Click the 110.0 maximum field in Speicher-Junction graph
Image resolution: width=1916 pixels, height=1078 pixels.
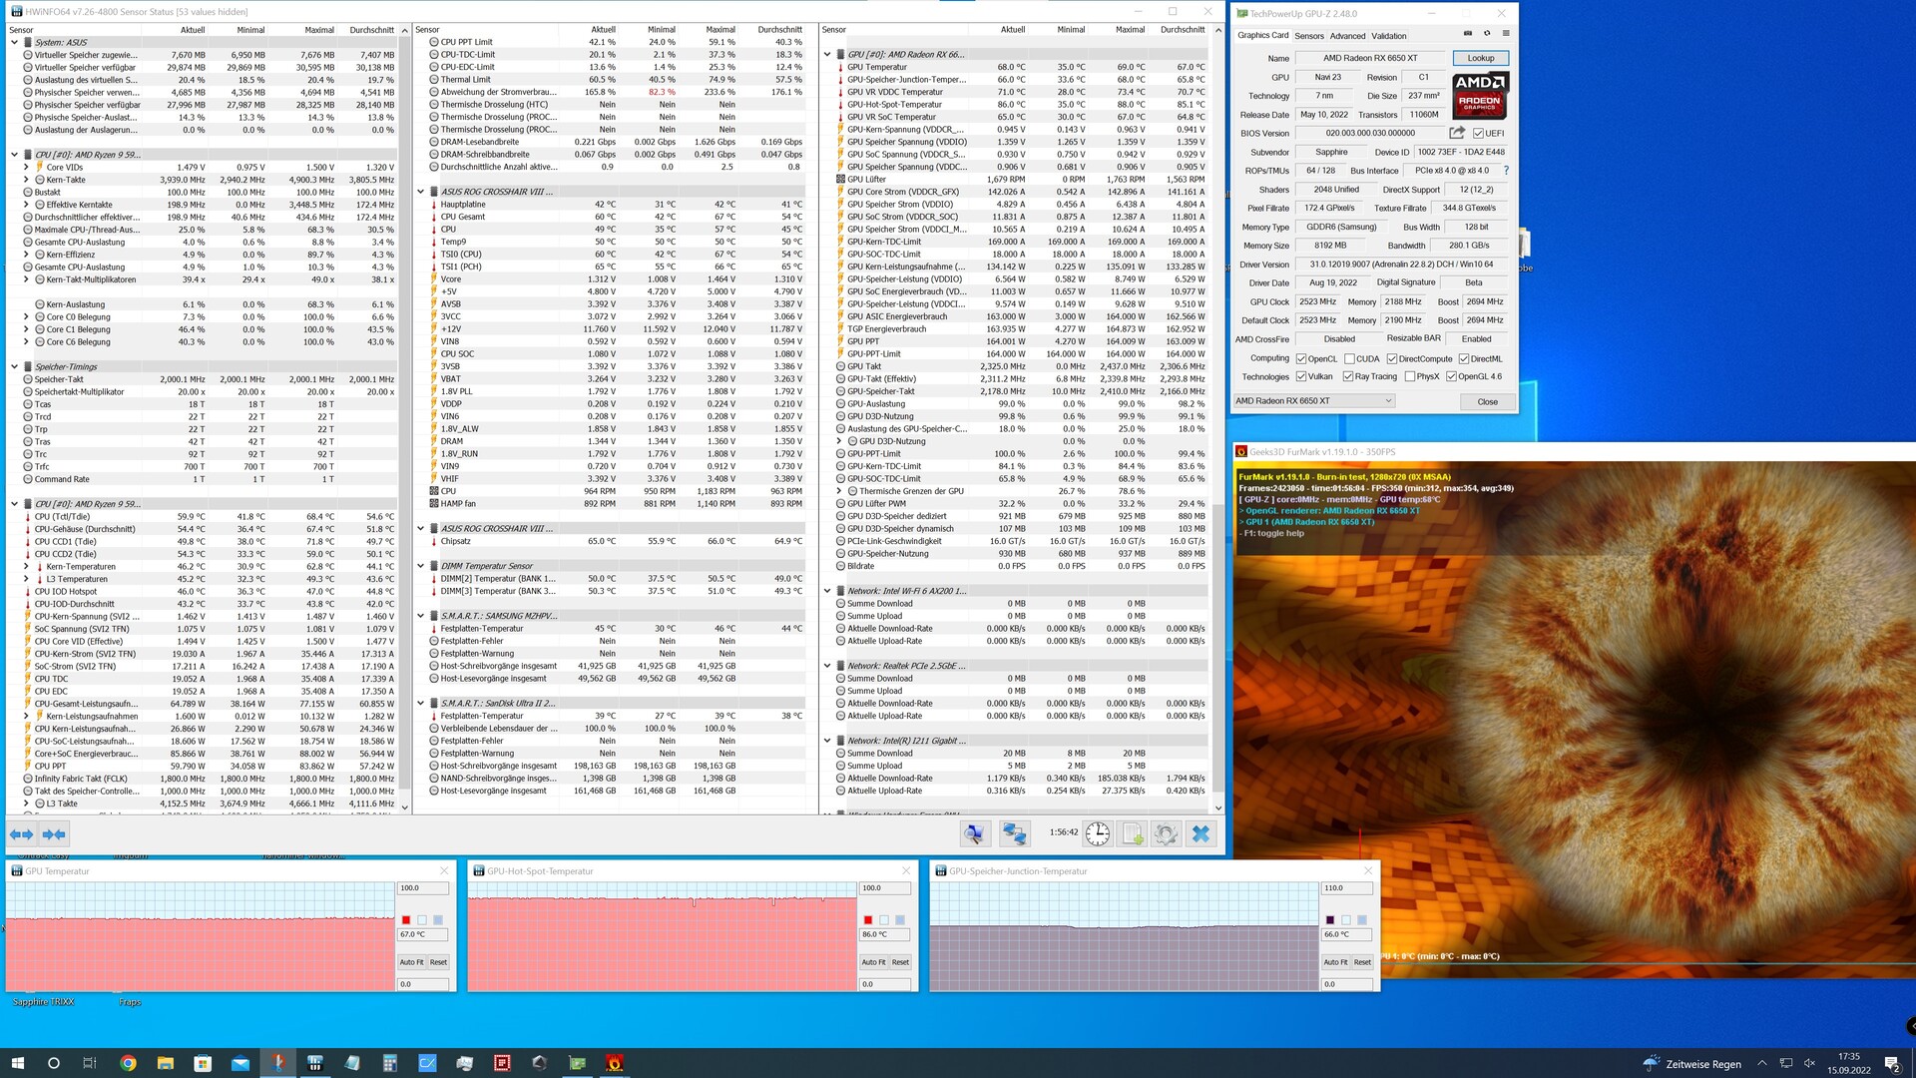pyautogui.click(x=1347, y=888)
